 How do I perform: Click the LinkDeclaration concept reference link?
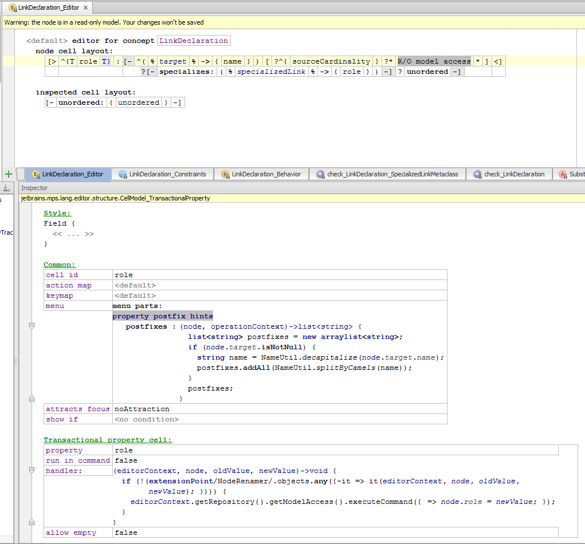pyautogui.click(x=194, y=41)
